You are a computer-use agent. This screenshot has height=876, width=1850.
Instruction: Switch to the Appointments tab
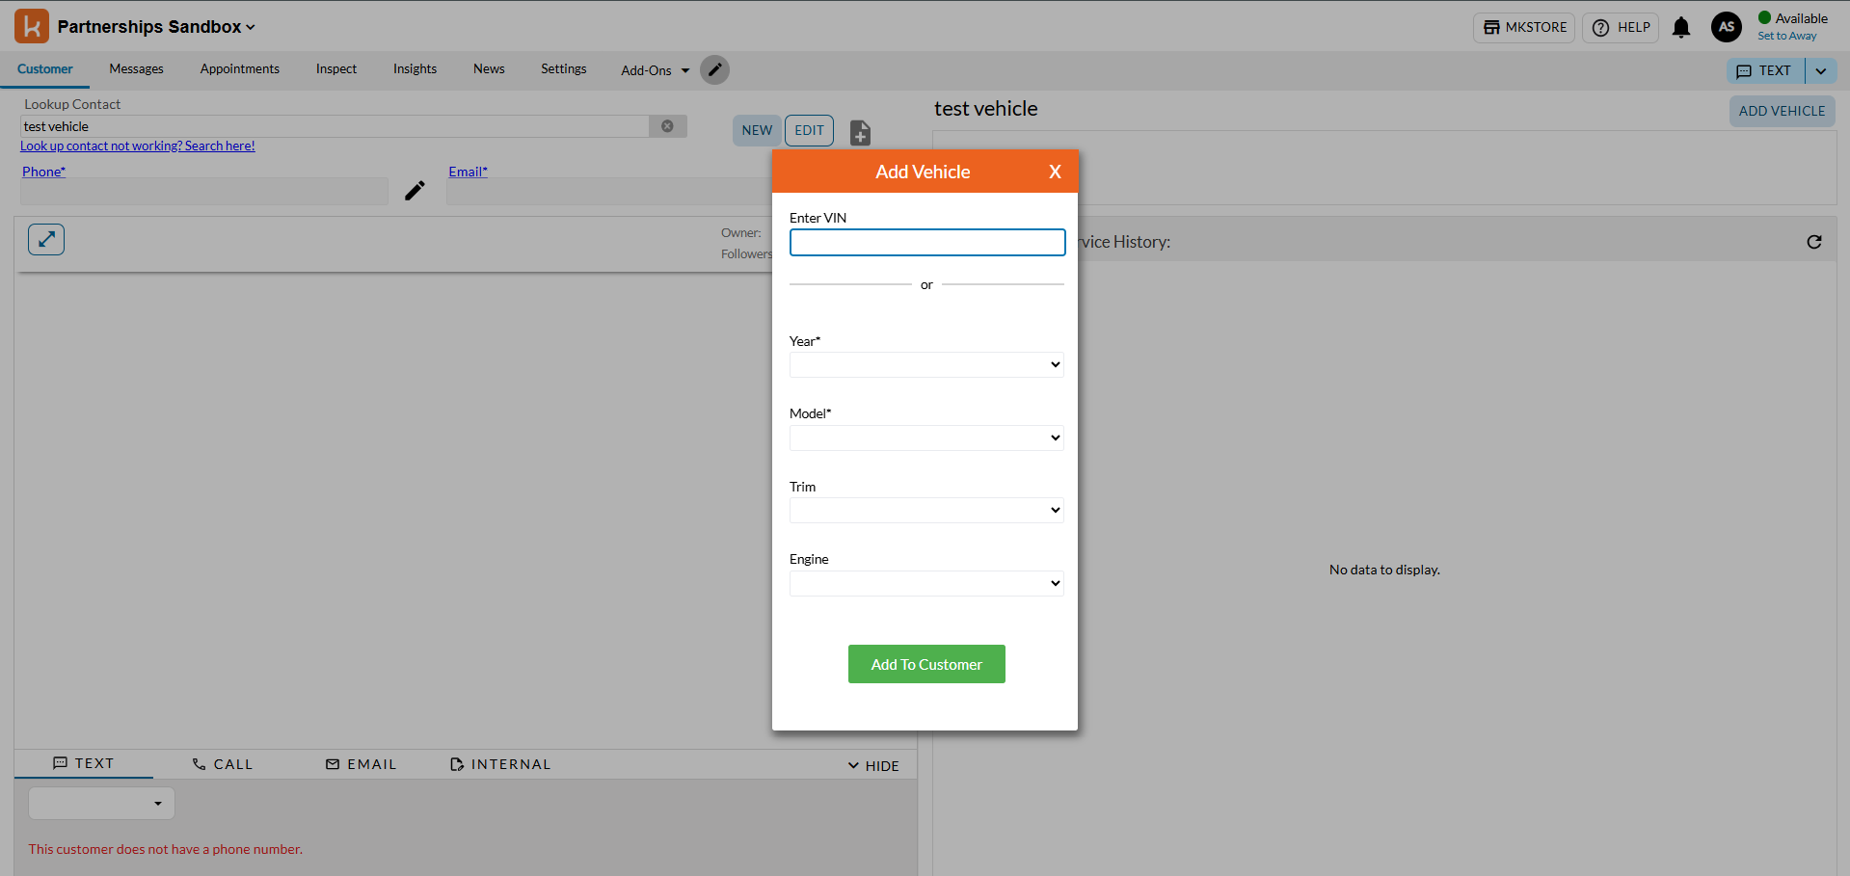[239, 69]
